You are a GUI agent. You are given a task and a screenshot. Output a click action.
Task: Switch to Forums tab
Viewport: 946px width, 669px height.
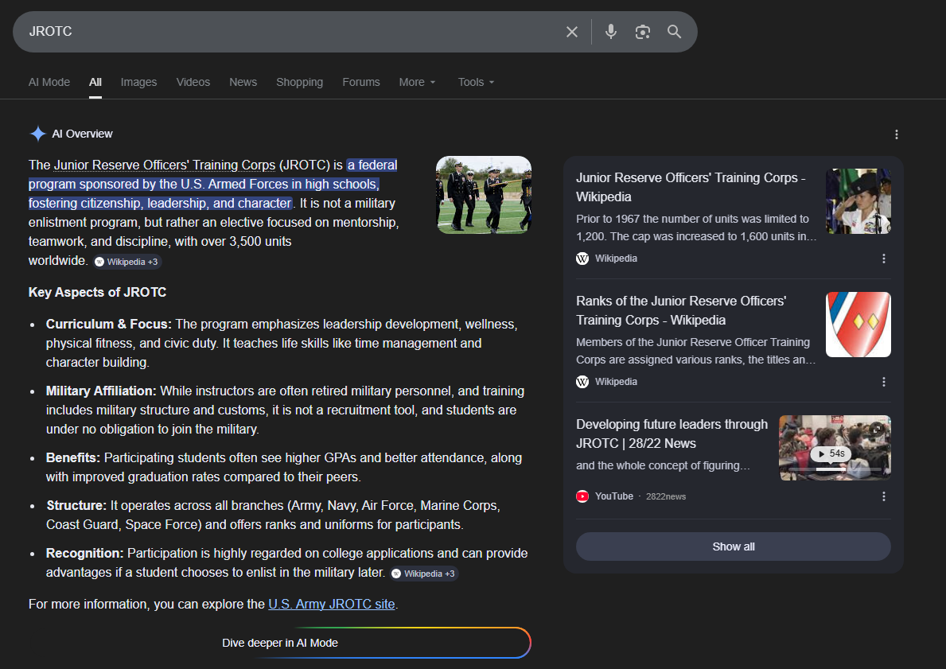pyautogui.click(x=360, y=82)
